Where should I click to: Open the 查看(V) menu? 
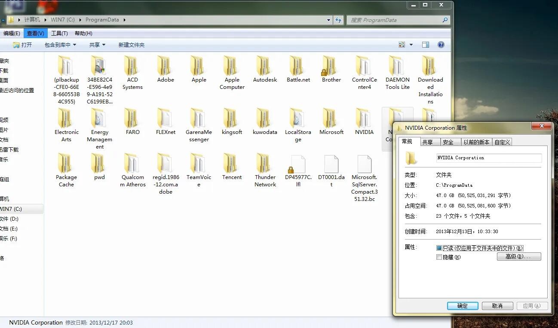pos(35,33)
